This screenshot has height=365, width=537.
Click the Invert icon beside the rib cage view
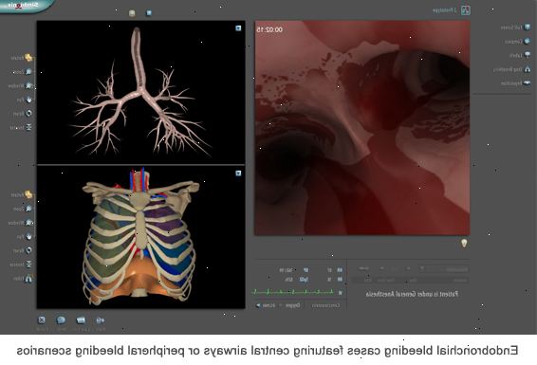28,265
